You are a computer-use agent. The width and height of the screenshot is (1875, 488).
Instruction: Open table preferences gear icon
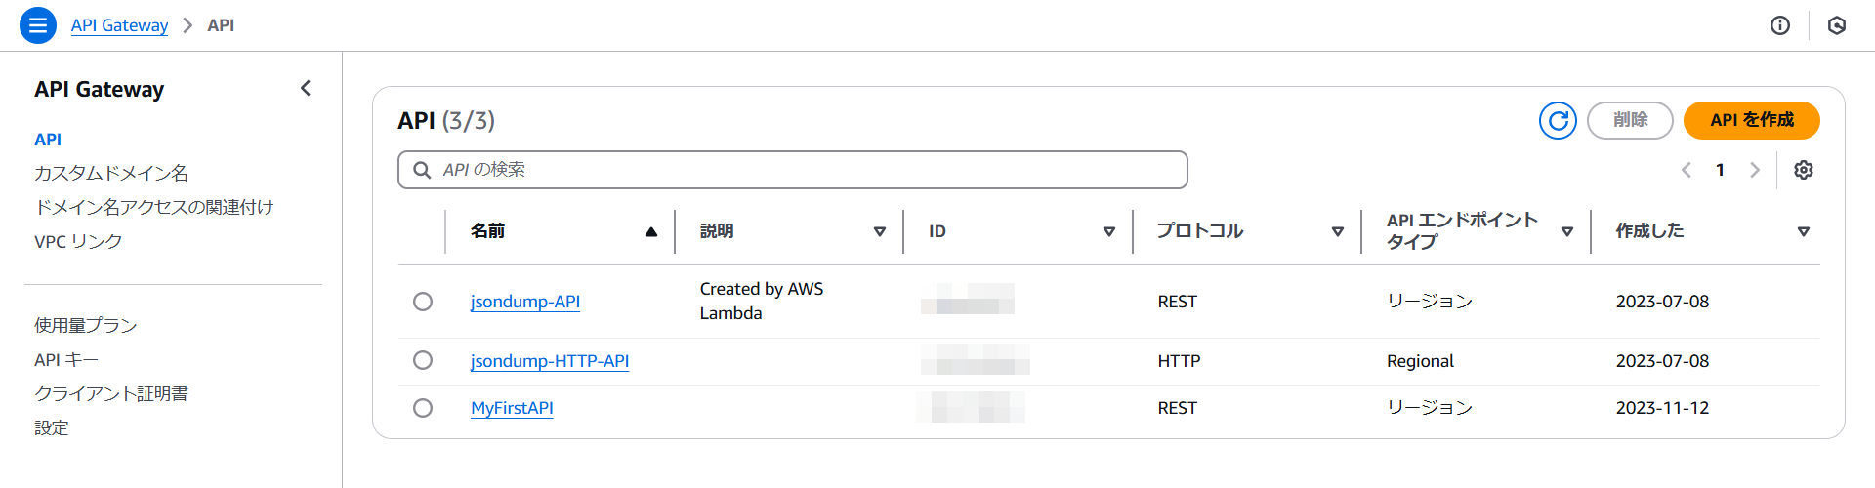(1804, 170)
